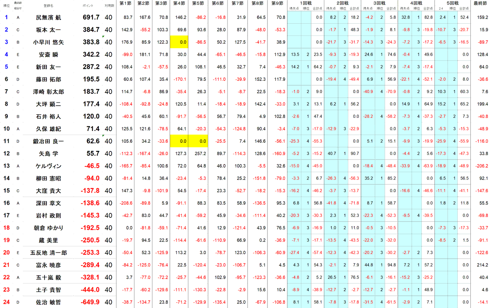Viewport: 490px width, 308px height.
Task: Select rank number 24 in 順位 column
Action: (6, 302)
